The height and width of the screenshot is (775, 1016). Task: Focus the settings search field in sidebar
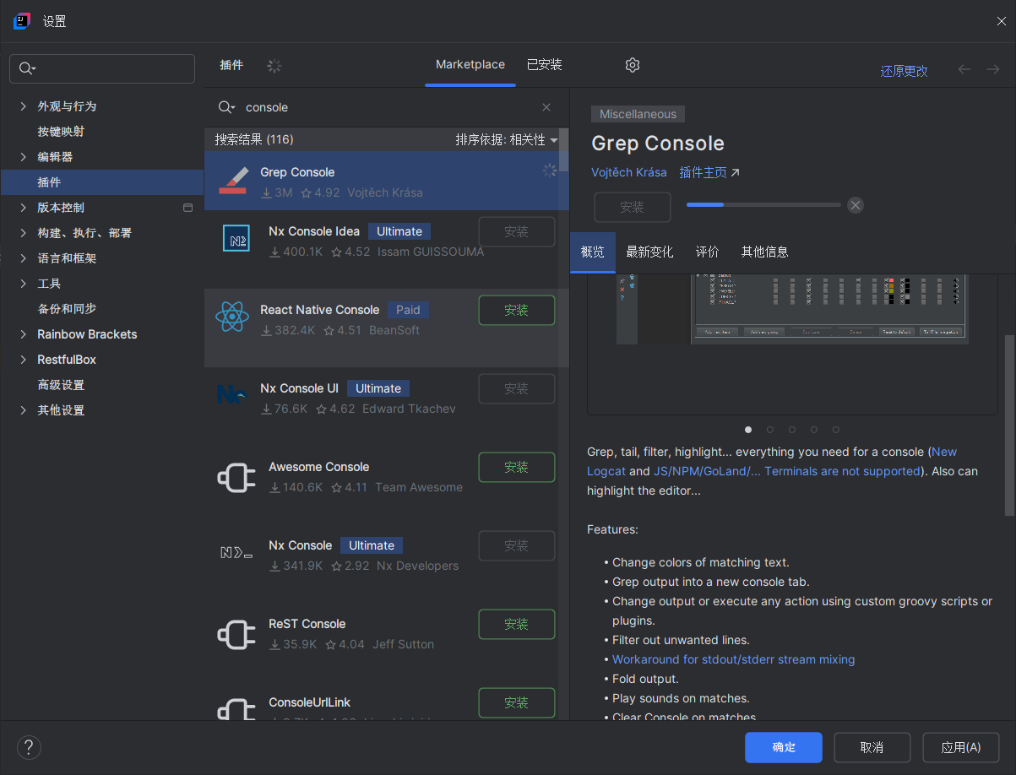tap(102, 69)
